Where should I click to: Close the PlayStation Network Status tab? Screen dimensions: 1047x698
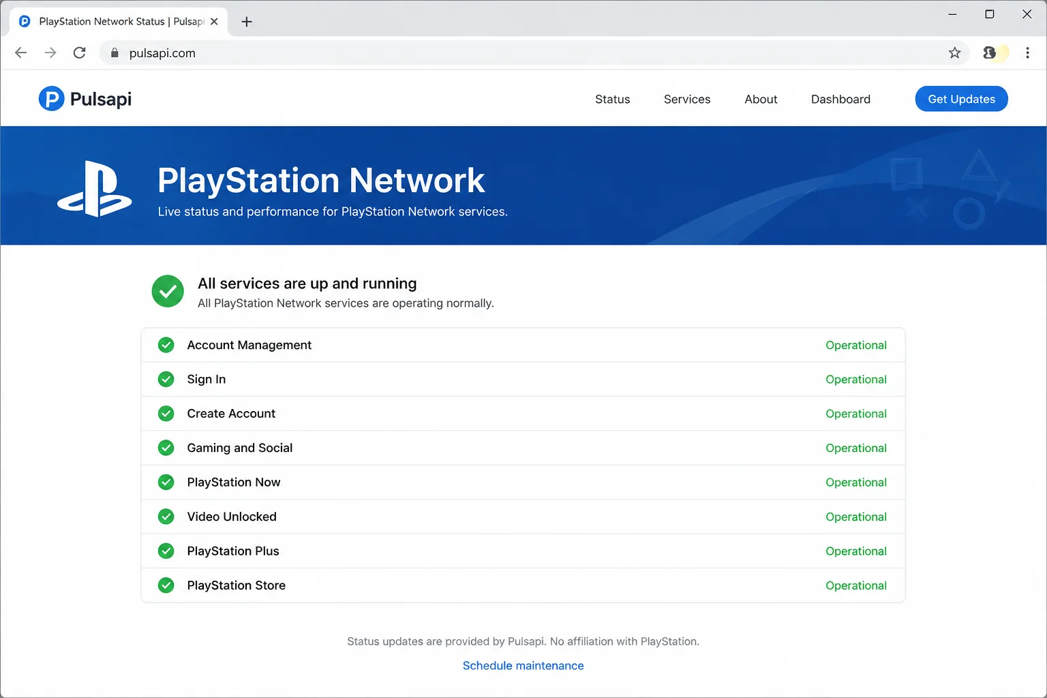214,21
